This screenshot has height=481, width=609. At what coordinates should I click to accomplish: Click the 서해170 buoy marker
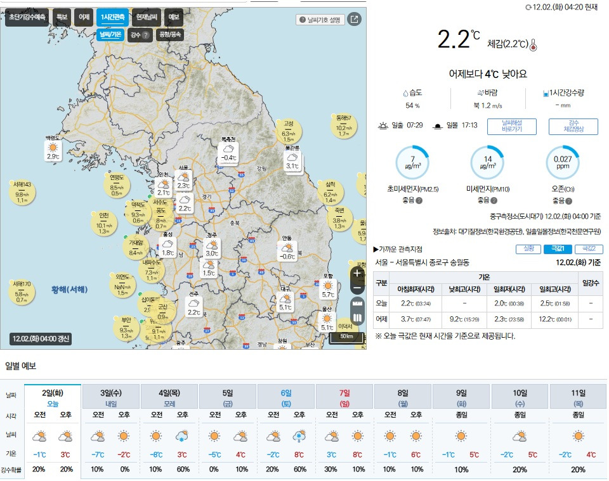pyautogui.click(x=22, y=292)
